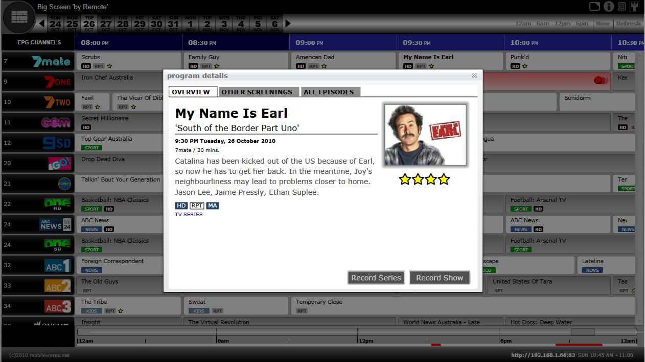Viewport: 645px width, 362px height.
Task: Open the Fawl program cell
Action: [x=93, y=102]
